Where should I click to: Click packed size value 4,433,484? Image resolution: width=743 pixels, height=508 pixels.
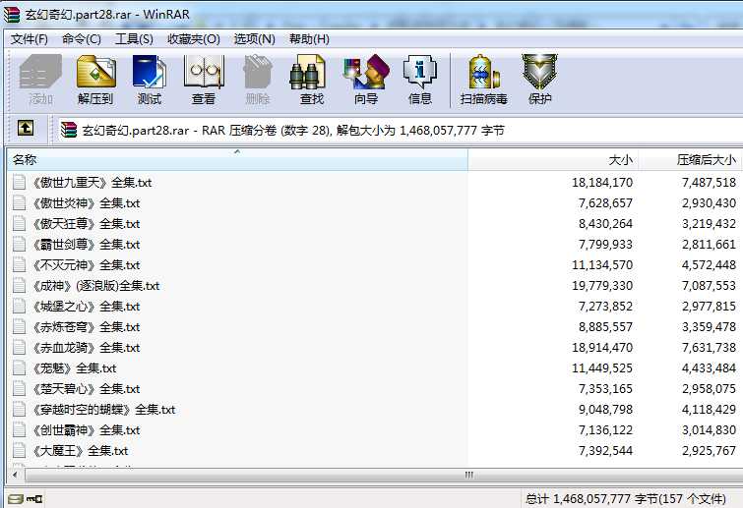[709, 368]
